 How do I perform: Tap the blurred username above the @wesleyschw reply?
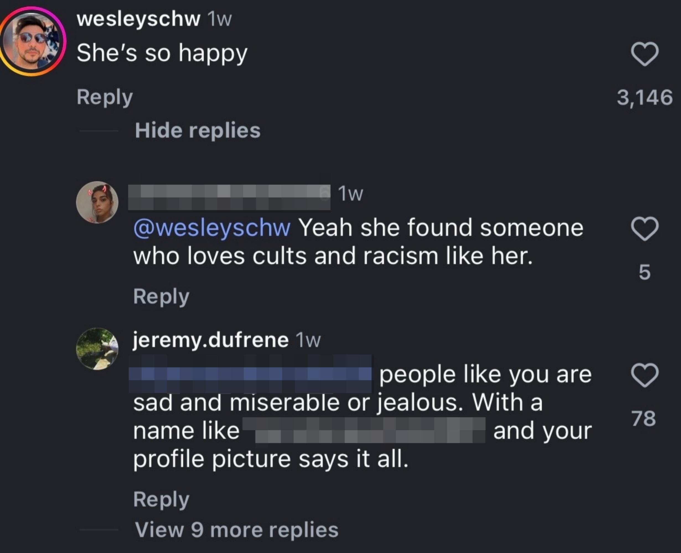(x=229, y=197)
